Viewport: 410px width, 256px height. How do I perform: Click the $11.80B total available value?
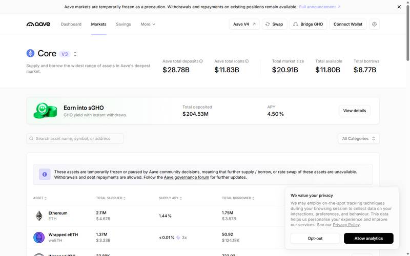click(327, 70)
